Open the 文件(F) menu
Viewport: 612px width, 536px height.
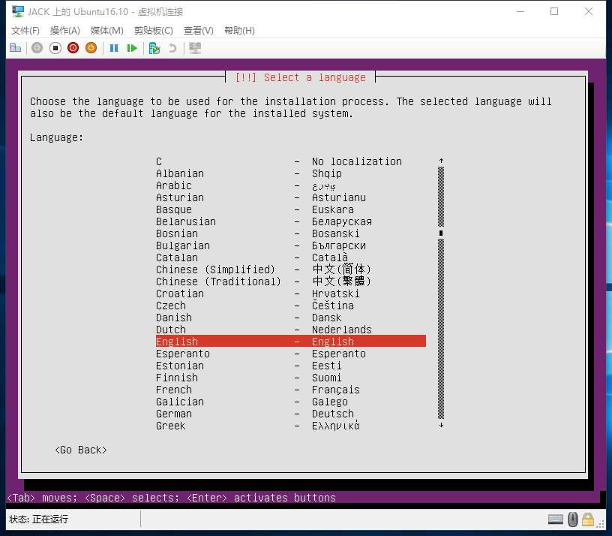25,31
